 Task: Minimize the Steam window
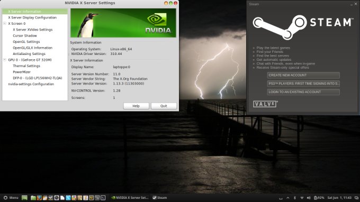point(352,4)
